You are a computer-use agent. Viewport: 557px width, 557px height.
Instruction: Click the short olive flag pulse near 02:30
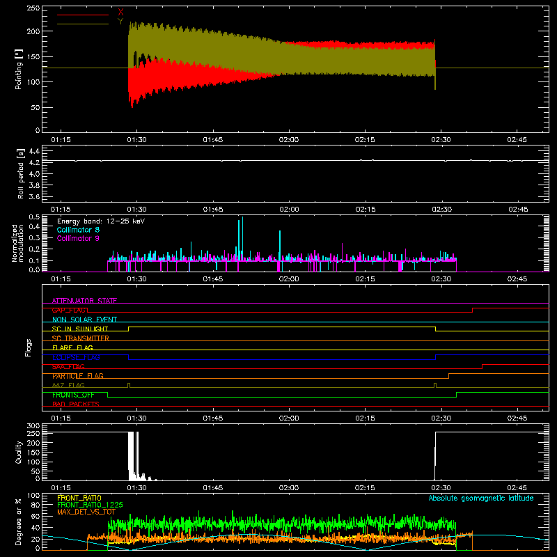click(435, 385)
